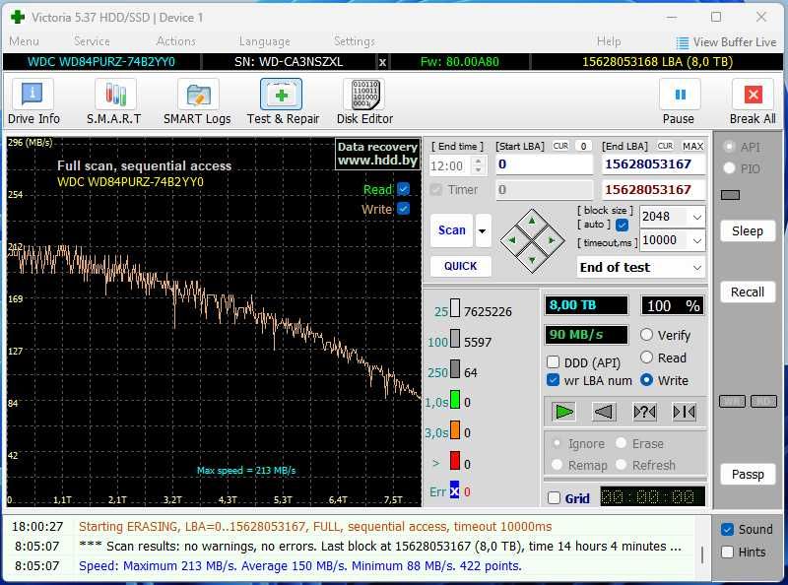This screenshot has width=788, height=585.
Task: Click the Sleep button
Action: [748, 231]
